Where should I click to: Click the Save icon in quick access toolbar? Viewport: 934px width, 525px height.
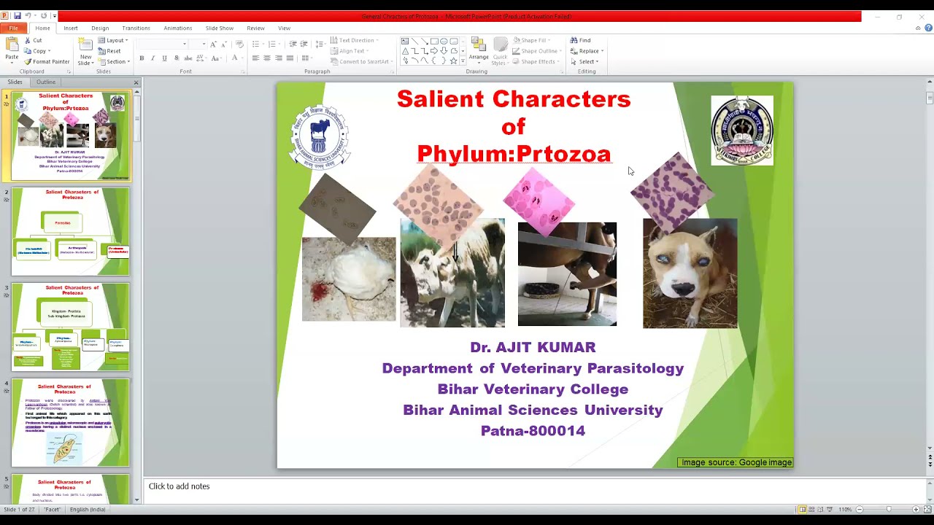pyautogui.click(x=17, y=15)
